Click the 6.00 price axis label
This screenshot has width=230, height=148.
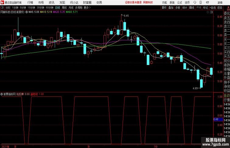click(220, 35)
